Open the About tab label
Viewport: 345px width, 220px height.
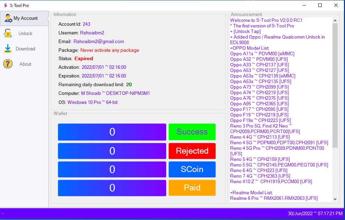[x=25, y=64]
